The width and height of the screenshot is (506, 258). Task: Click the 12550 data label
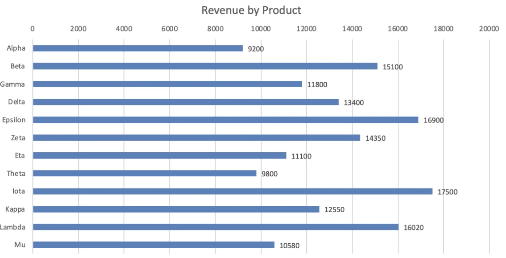[x=334, y=210]
